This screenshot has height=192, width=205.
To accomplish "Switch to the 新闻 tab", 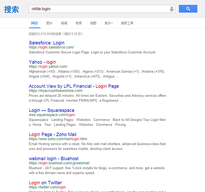I will (64, 23).
